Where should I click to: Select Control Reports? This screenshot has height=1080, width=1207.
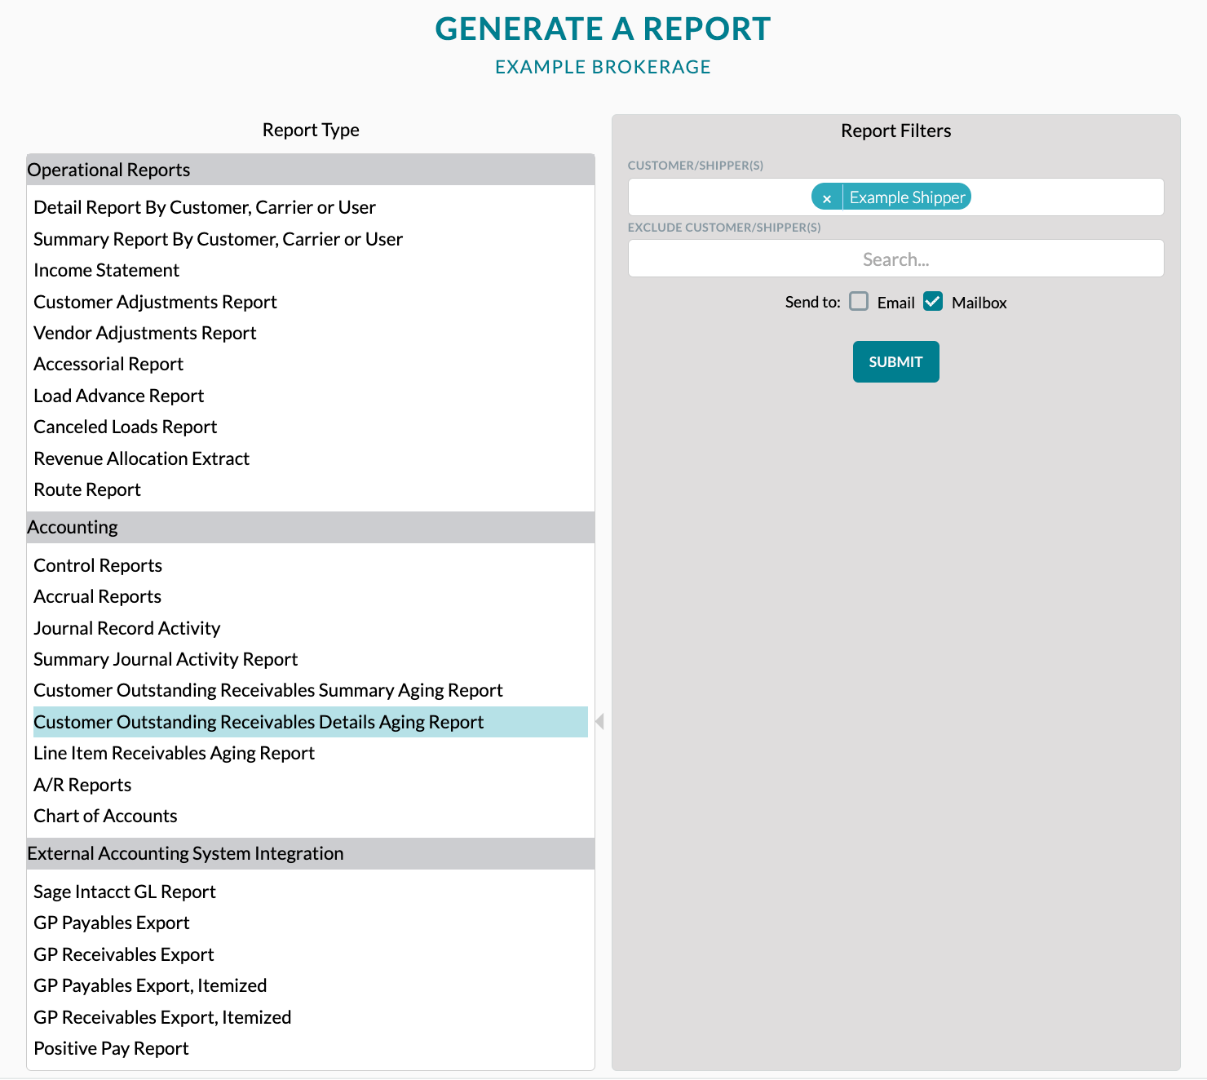point(98,565)
